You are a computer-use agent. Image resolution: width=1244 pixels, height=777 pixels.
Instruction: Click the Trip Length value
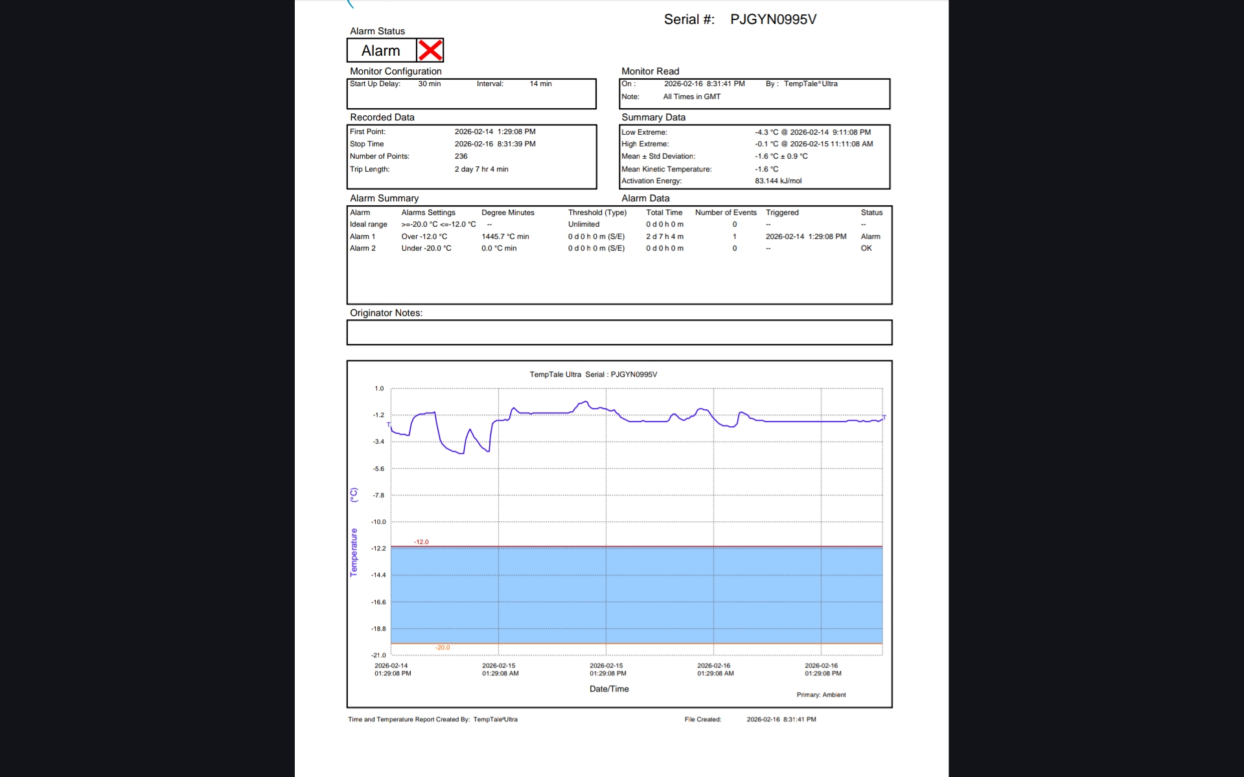[x=481, y=169]
